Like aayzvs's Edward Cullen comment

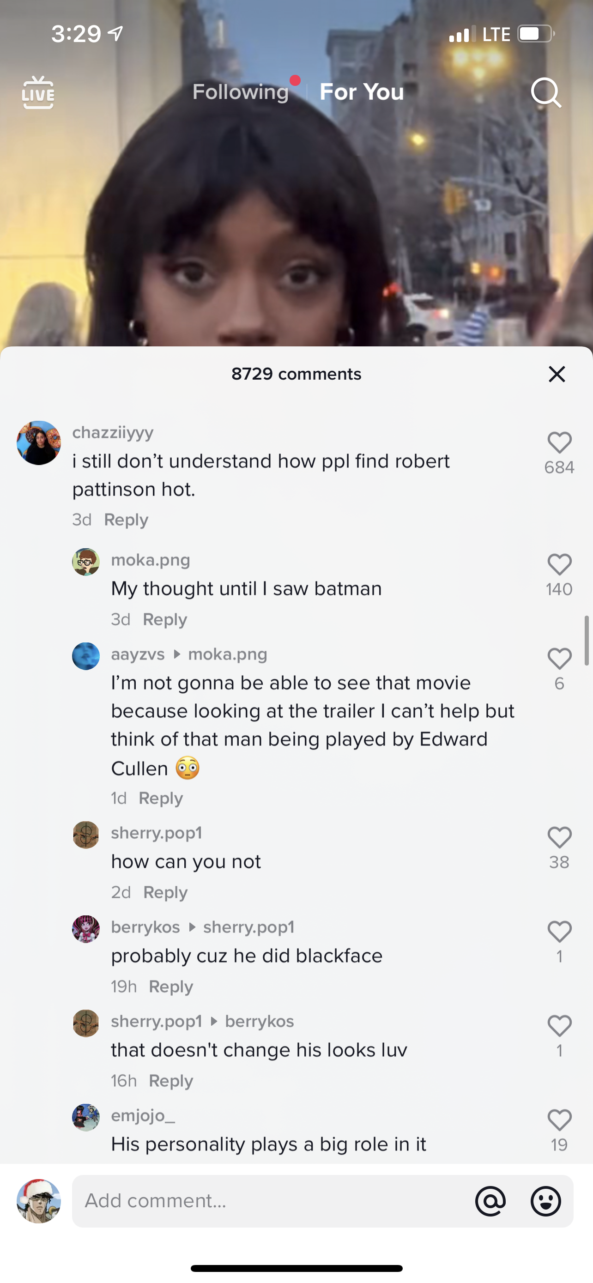[559, 659]
